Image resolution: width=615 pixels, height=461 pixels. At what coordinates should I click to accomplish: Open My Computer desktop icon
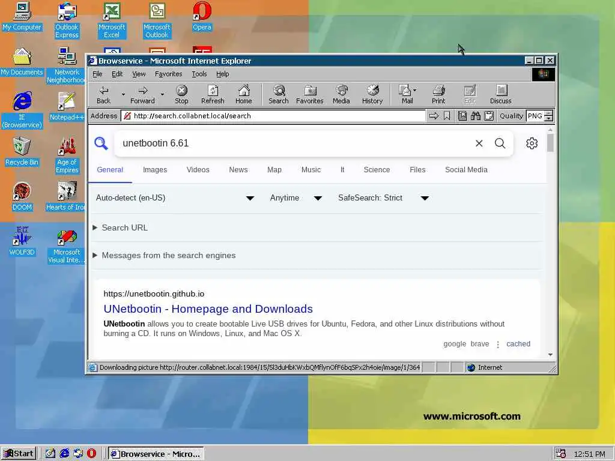[x=22, y=16]
